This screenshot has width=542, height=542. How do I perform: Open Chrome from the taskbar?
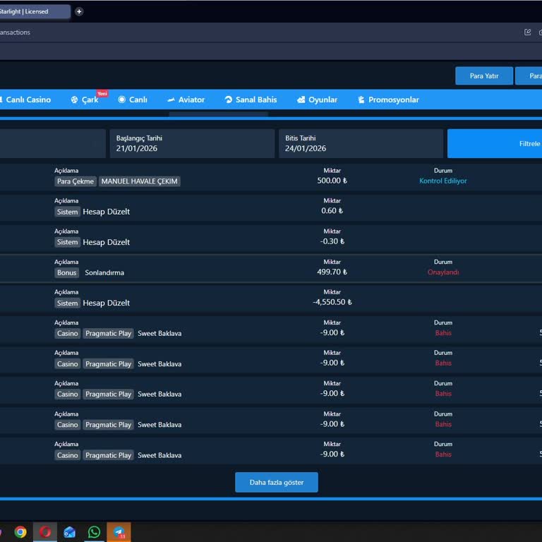[20, 532]
